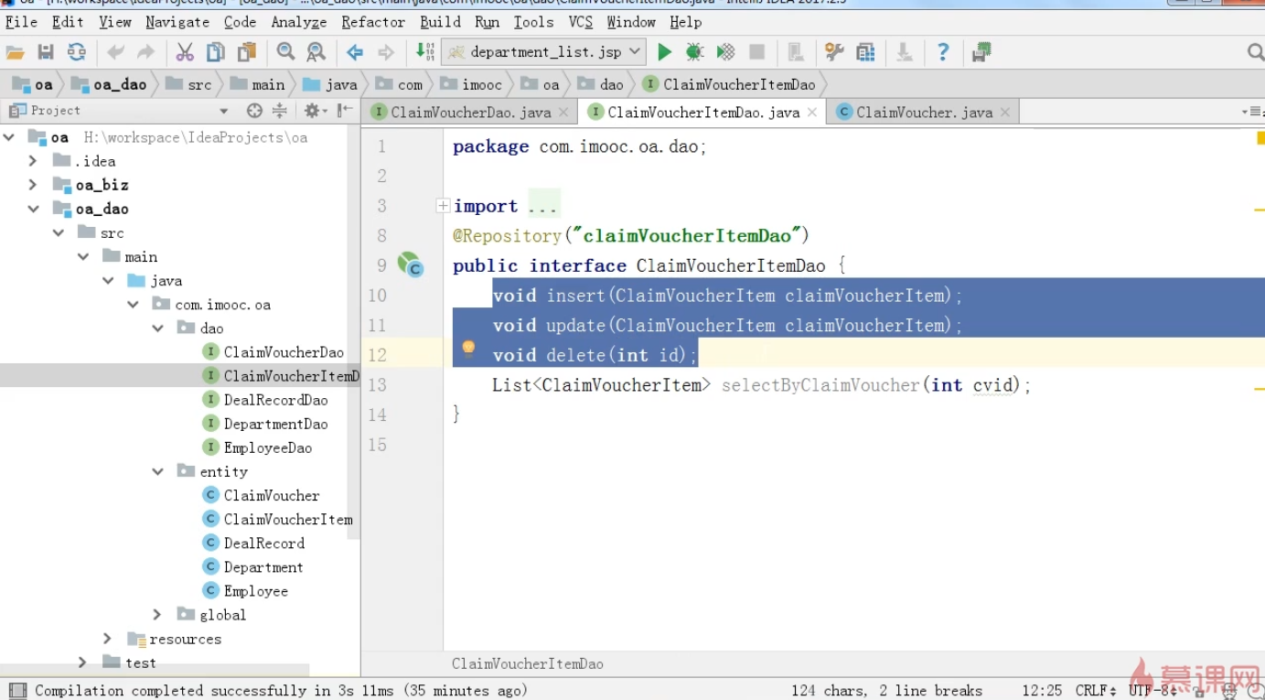Click the yellow inspection indicator at editor top-right
This screenshot has height=700, width=1265.
pyautogui.click(x=1260, y=138)
